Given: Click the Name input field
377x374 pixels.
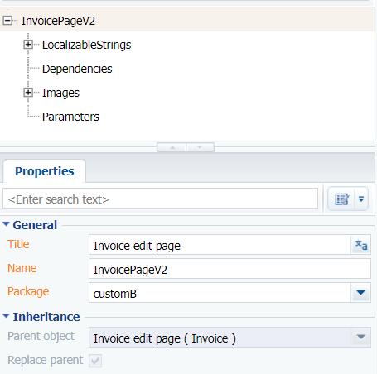Looking at the screenshot, I should [x=230, y=269].
